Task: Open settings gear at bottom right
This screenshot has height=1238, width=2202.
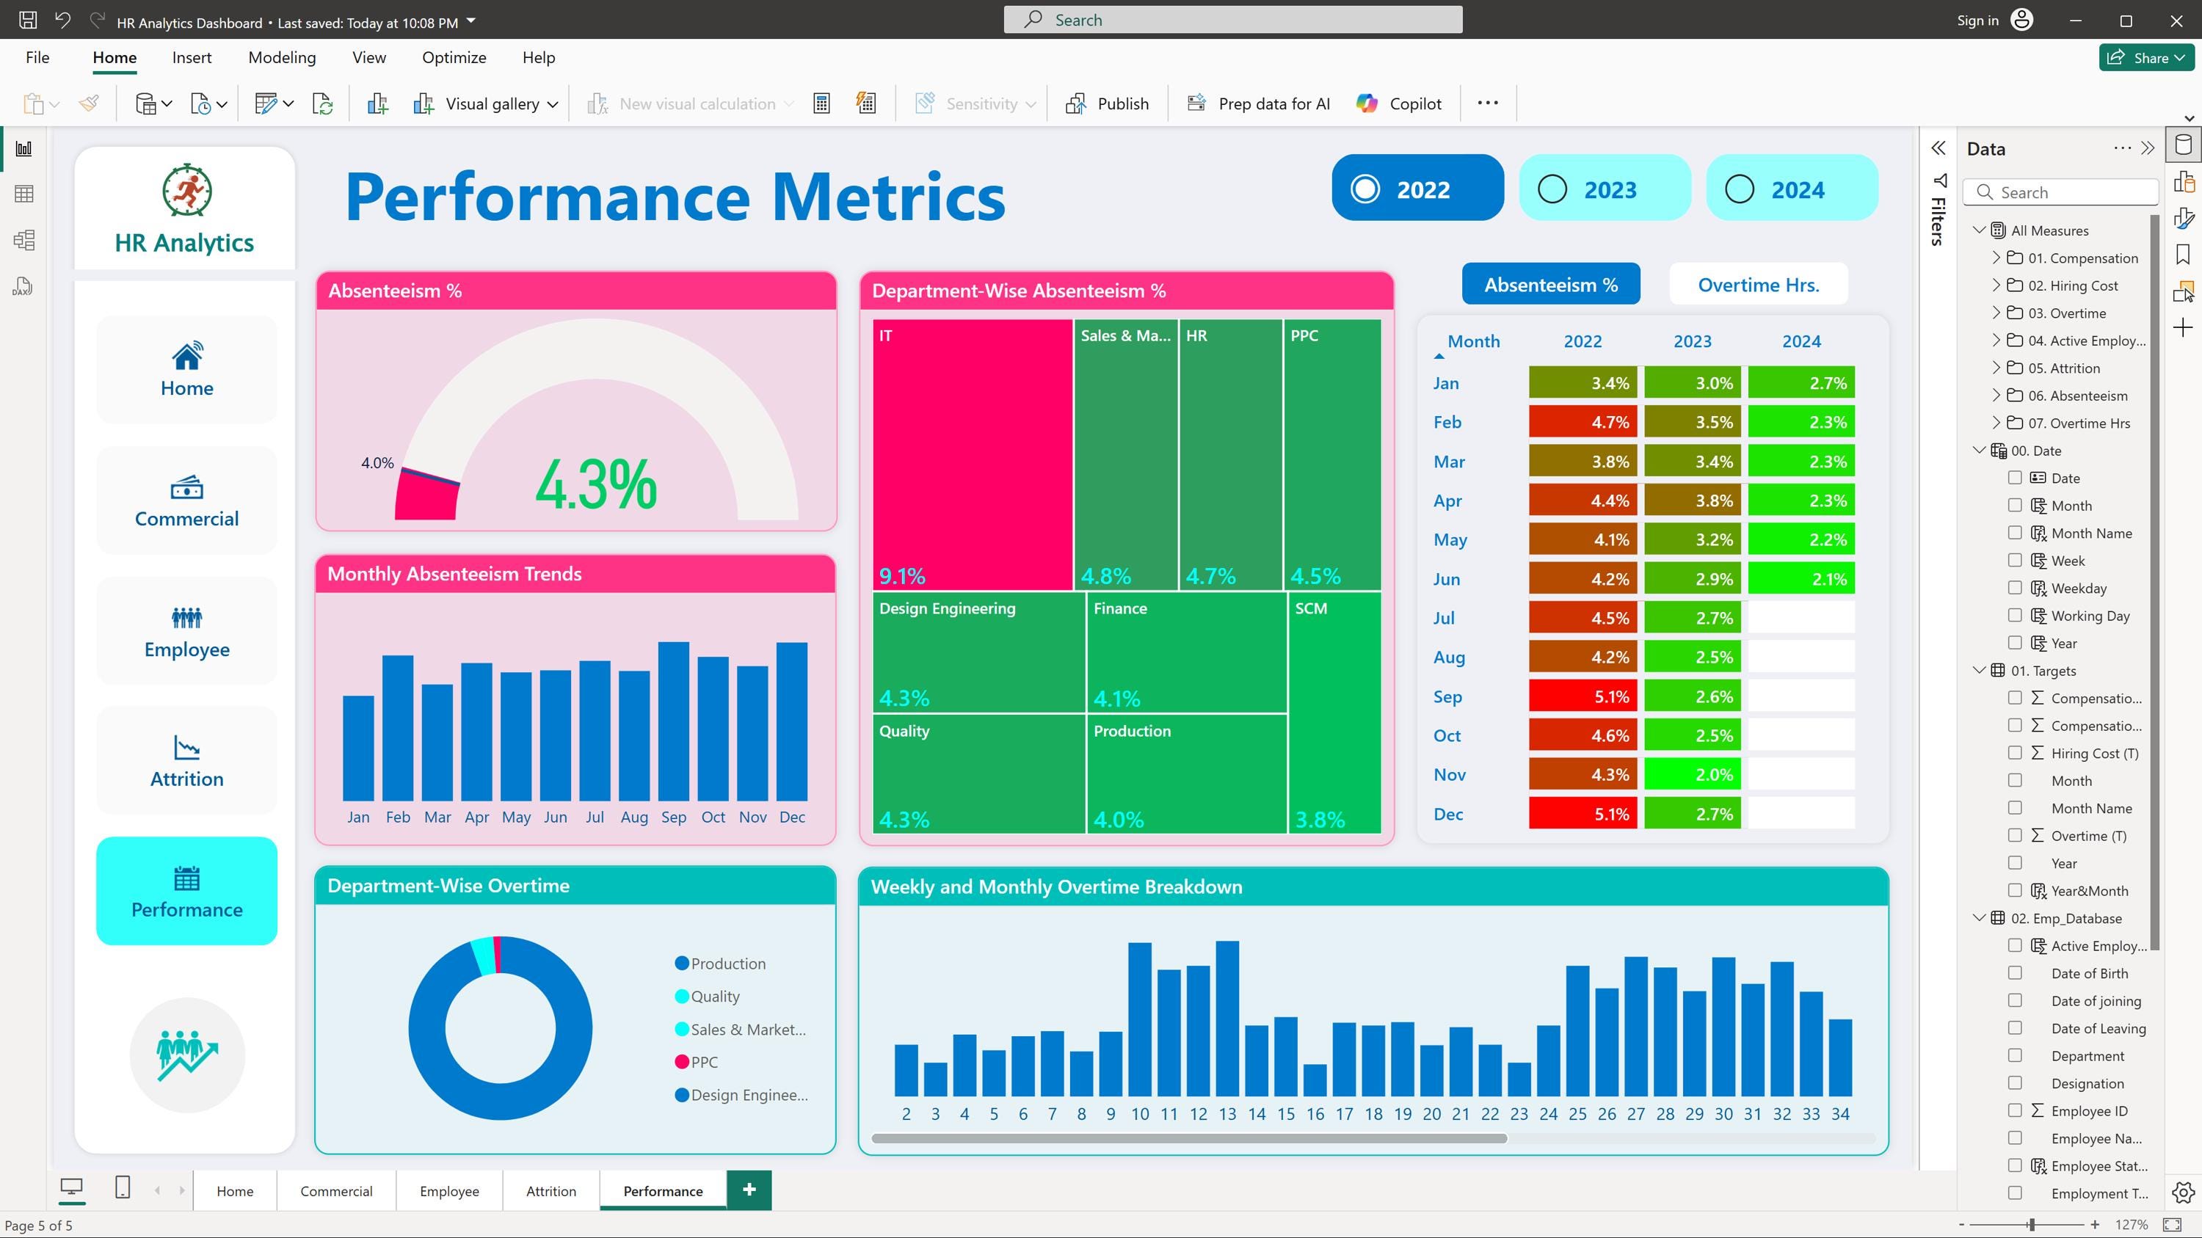Action: click(2183, 1192)
